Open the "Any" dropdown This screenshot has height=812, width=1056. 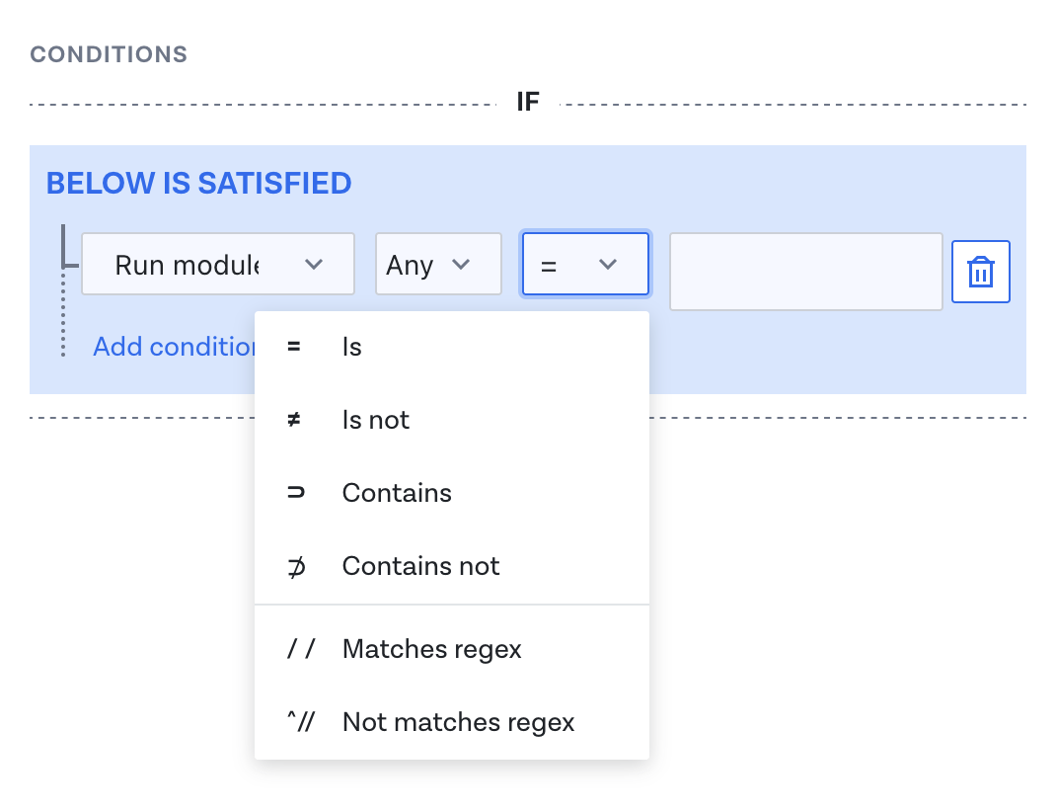coord(438,264)
